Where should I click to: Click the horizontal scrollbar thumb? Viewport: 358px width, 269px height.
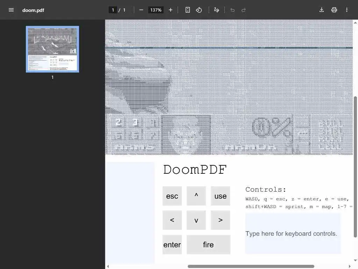tap(251, 267)
